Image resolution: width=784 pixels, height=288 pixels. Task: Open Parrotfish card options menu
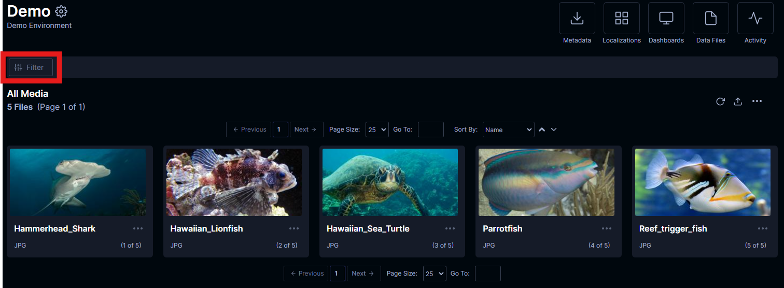(x=607, y=228)
